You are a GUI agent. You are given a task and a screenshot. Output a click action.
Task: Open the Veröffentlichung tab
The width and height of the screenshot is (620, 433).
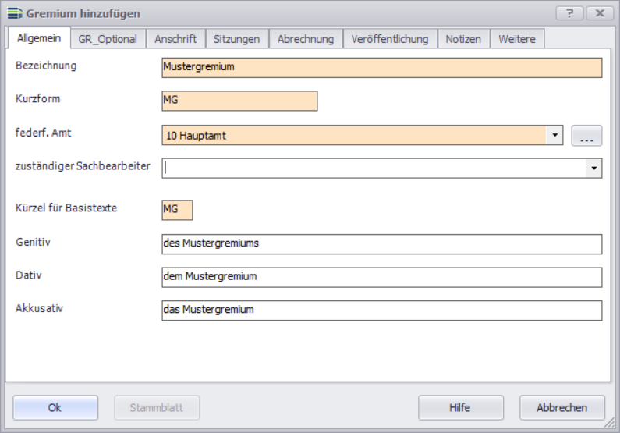[x=389, y=39]
